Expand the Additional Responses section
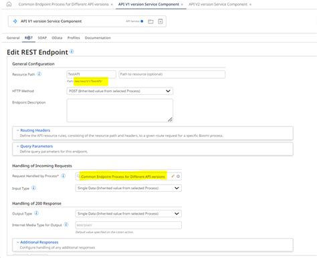 pos(37,242)
